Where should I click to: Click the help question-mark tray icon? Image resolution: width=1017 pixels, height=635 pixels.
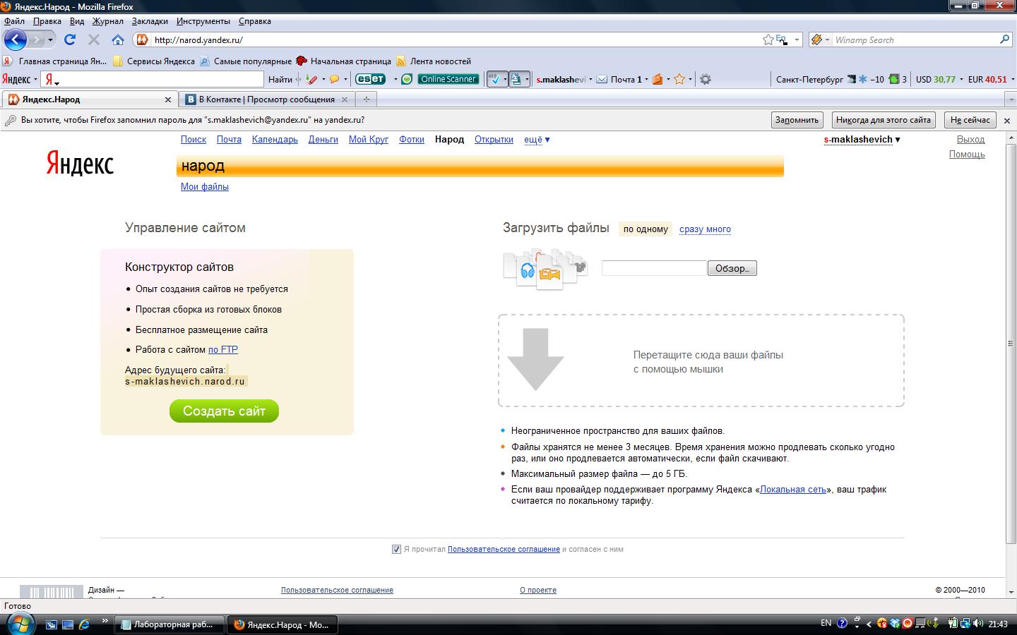[842, 624]
